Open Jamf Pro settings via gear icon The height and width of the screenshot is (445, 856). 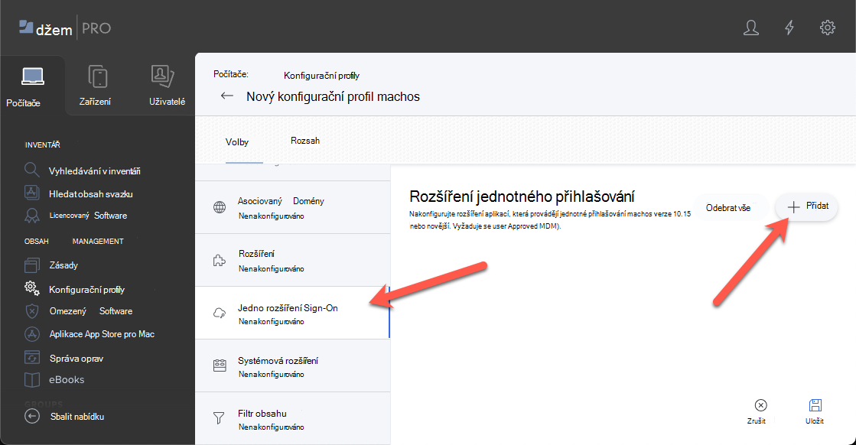(x=827, y=28)
